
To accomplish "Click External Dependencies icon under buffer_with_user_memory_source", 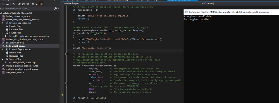I will [x=7, y=23].
